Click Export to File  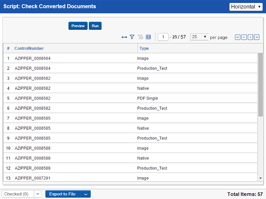62,194
